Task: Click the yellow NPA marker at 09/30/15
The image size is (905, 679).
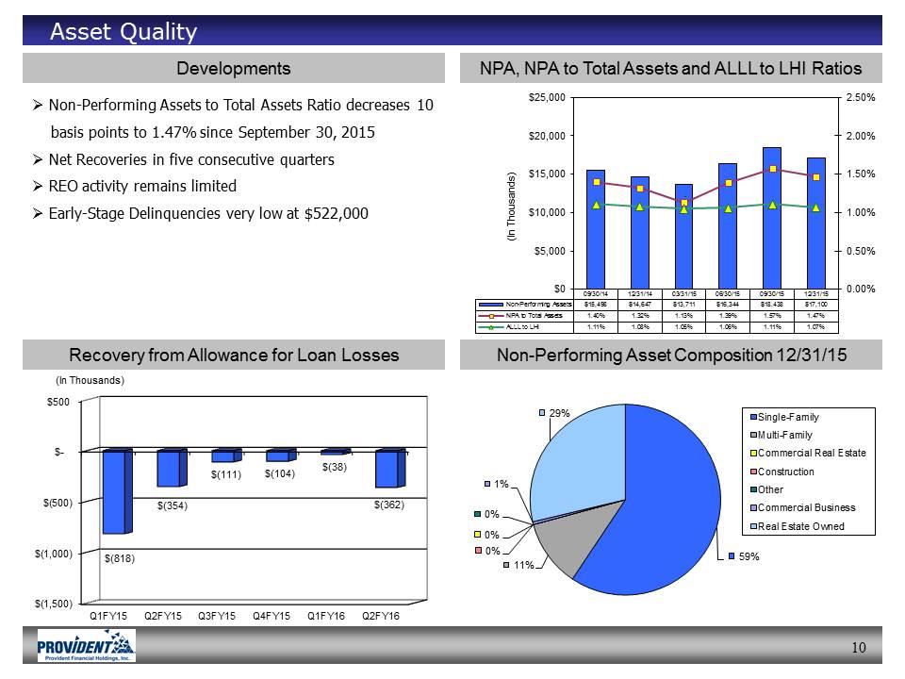Action: [773, 169]
